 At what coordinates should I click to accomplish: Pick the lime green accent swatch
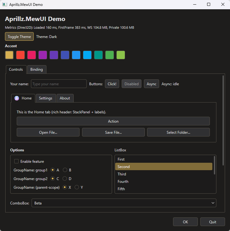click(x=121, y=55)
